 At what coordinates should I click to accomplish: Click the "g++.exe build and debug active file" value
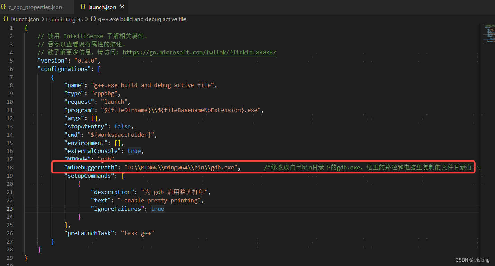(152, 85)
